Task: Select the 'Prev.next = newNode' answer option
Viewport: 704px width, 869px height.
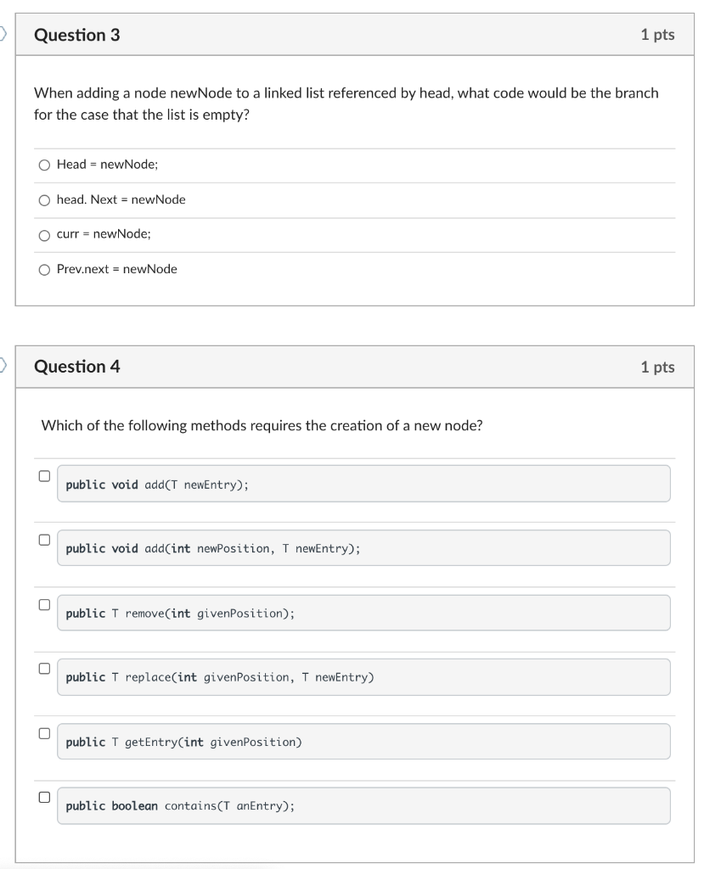Action: coord(44,269)
